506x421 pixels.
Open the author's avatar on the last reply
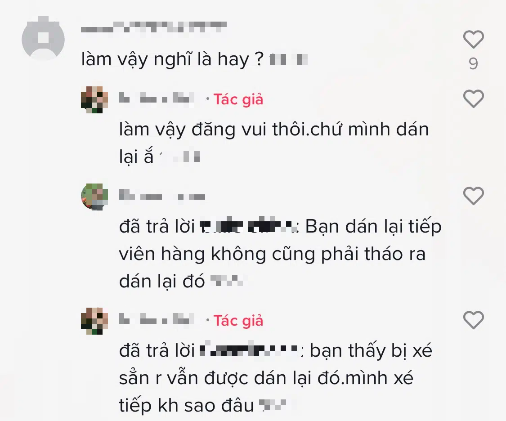click(x=94, y=321)
